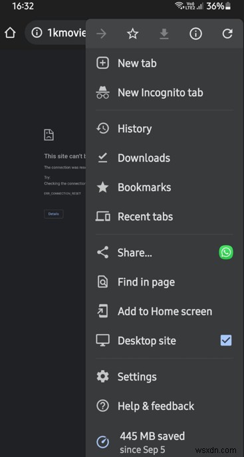Tap the Share nodes icon
The width and height of the screenshot is (244, 457).
coord(103,252)
